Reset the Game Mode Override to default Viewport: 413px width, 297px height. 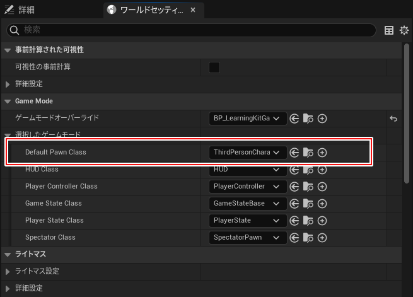tap(393, 119)
